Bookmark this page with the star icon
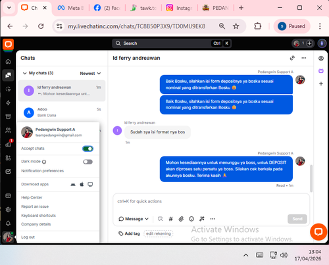This screenshot has width=329, height=265. [x=236, y=26]
